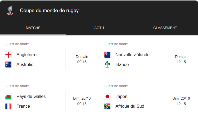Click the Angleterre team name
Viewport: 198px width, 120px height.
(26, 55)
